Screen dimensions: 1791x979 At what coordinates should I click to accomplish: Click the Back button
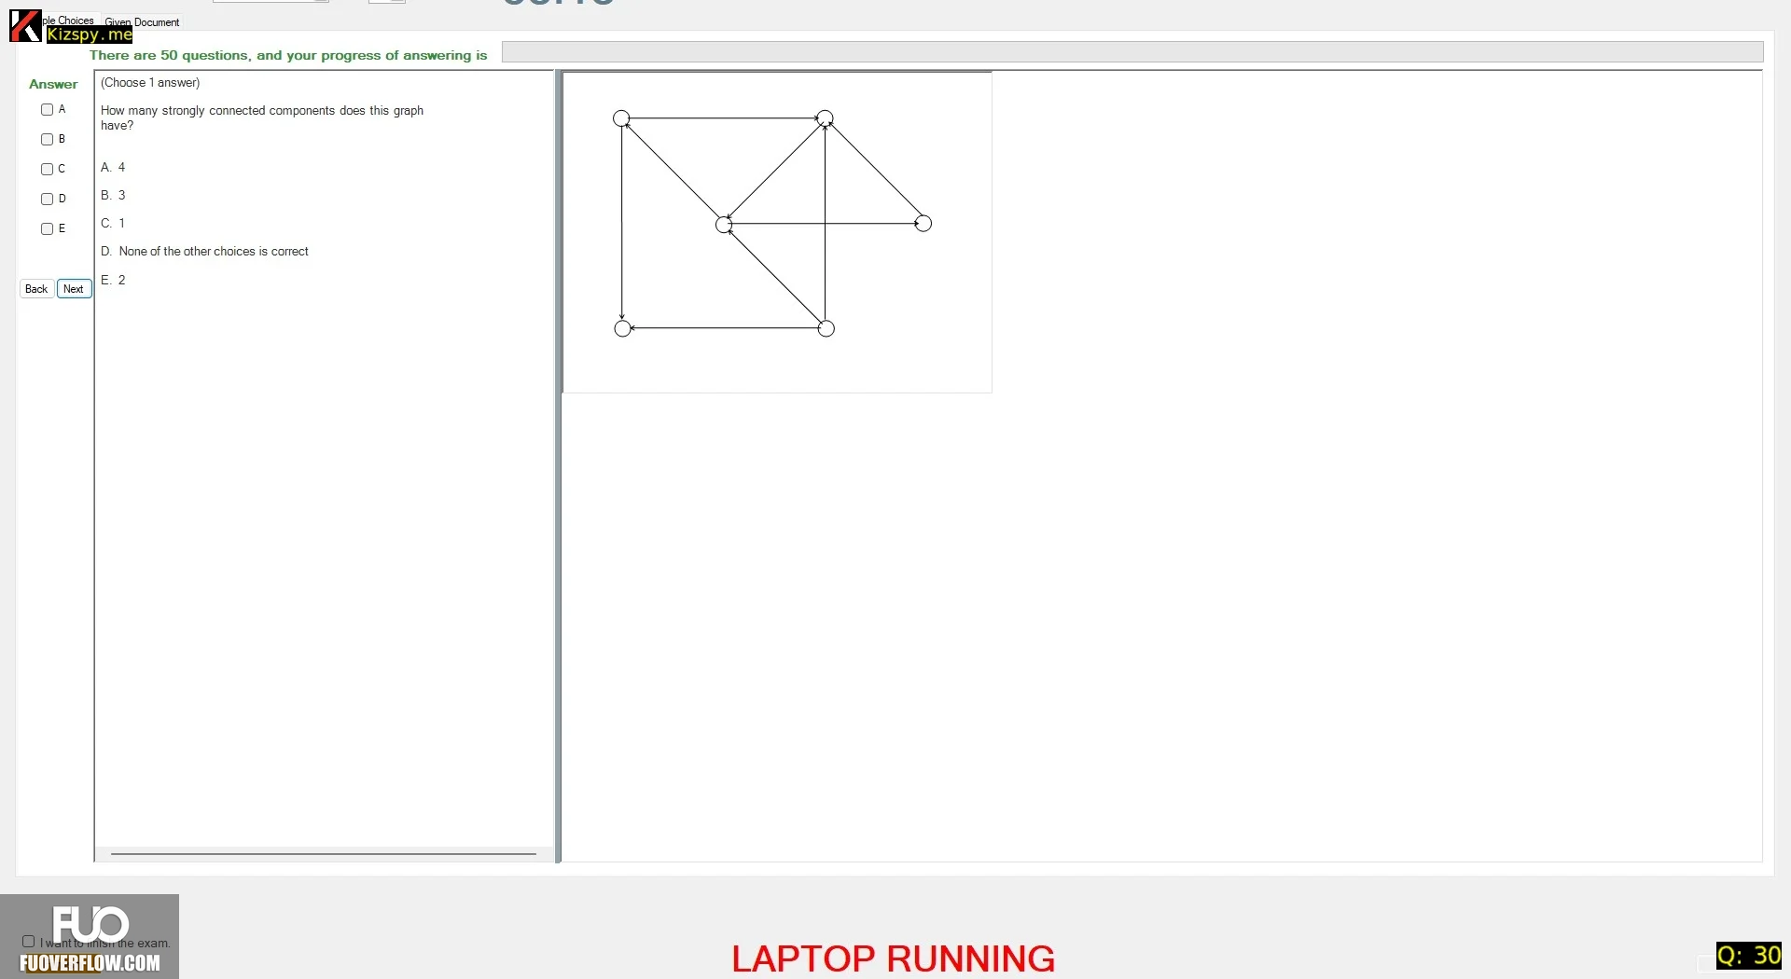[x=36, y=289]
